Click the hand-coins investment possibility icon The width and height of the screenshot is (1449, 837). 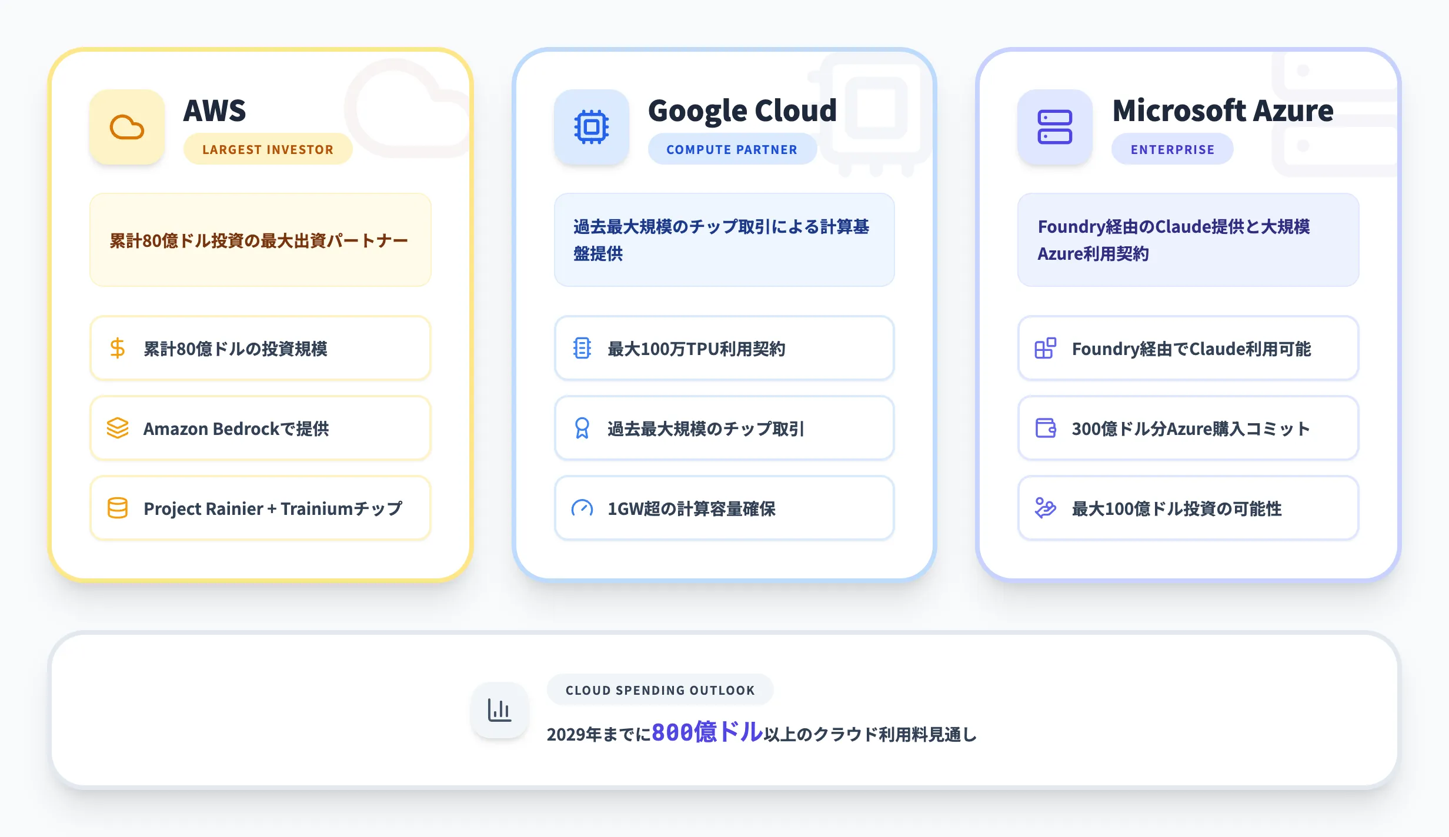click(x=1045, y=508)
